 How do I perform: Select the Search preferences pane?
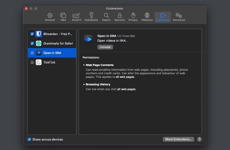pyautogui.click(x=106, y=17)
